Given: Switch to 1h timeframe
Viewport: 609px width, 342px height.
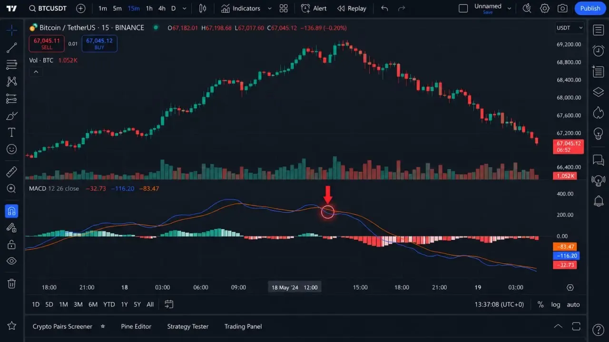Looking at the screenshot, I should (149, 9).
